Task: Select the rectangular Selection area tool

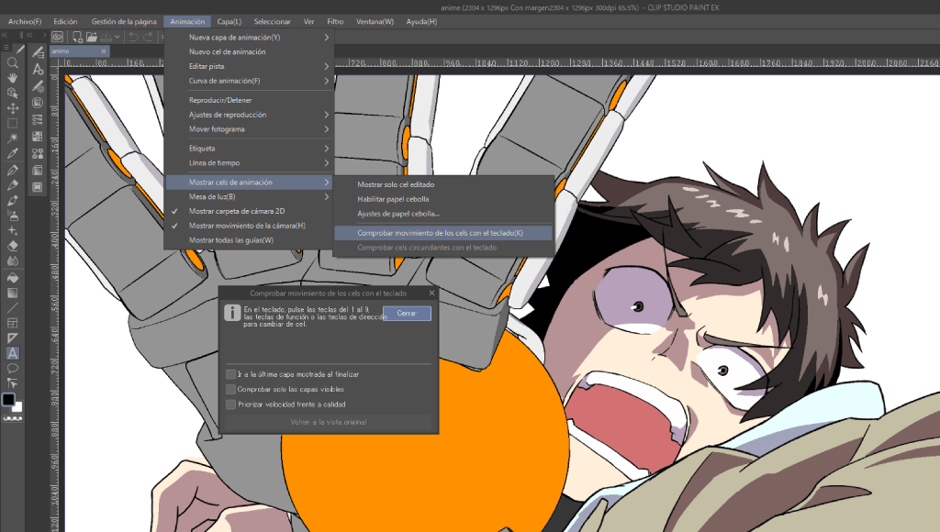Action: (x=13, y=124)
